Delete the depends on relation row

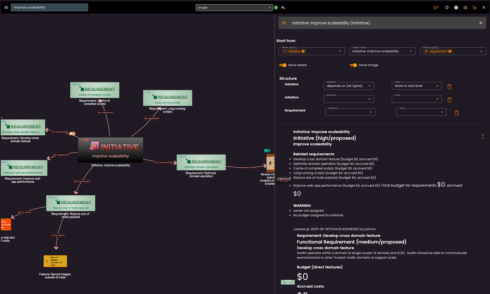coord(449,87)
